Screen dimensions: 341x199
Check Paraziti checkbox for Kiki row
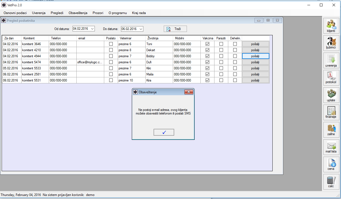pyautogui.click(x=221, y=68)
